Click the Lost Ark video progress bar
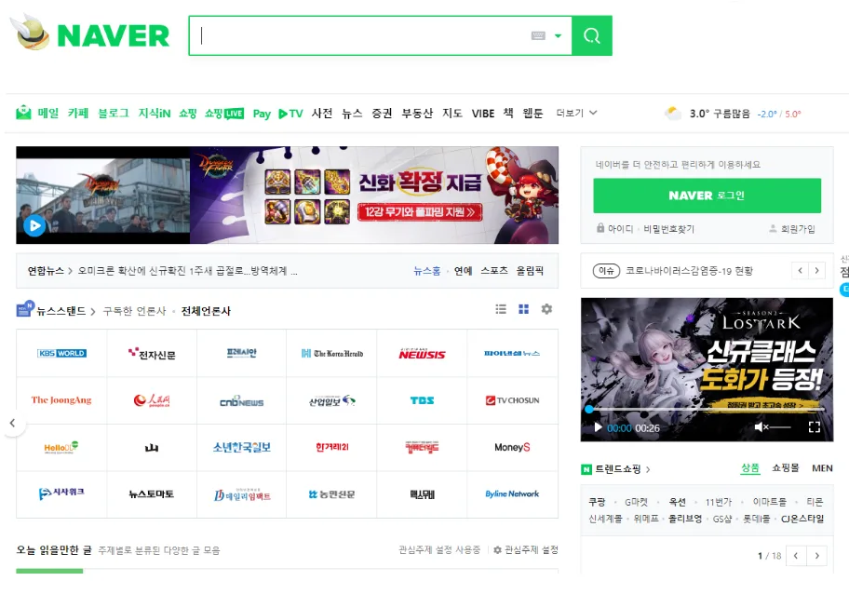Viewport: 849px width, 608px height. [707, 410]
